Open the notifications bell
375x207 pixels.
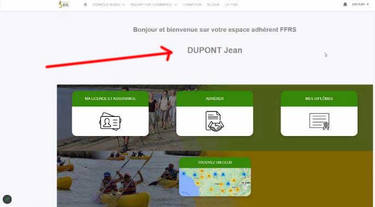click(x=345, y=4)
